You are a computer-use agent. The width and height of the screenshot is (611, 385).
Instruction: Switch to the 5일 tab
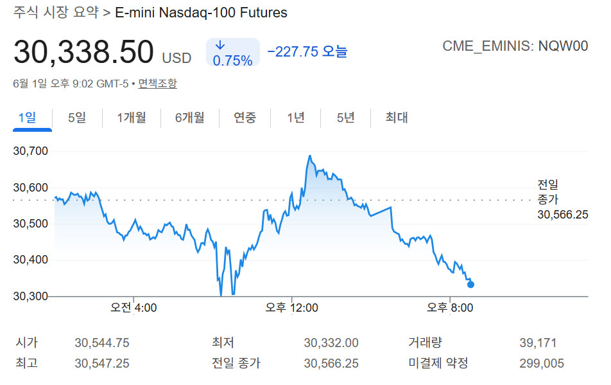pyautogui.click(x=77, y=118)
